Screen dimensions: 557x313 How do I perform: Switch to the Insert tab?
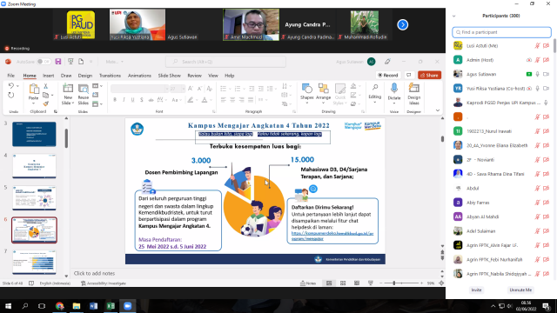pyautogui.click(x=49, y=76)
